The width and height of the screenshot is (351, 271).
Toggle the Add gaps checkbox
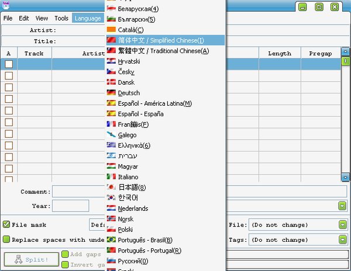click(x=65, y=254)
